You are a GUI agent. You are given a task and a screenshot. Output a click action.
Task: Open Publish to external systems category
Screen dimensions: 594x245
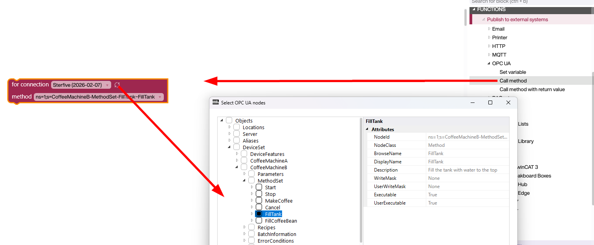[517, 20]
